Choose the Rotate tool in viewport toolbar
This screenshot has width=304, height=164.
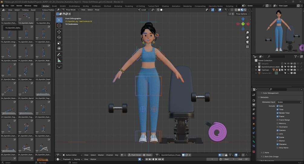click(59, 37)
